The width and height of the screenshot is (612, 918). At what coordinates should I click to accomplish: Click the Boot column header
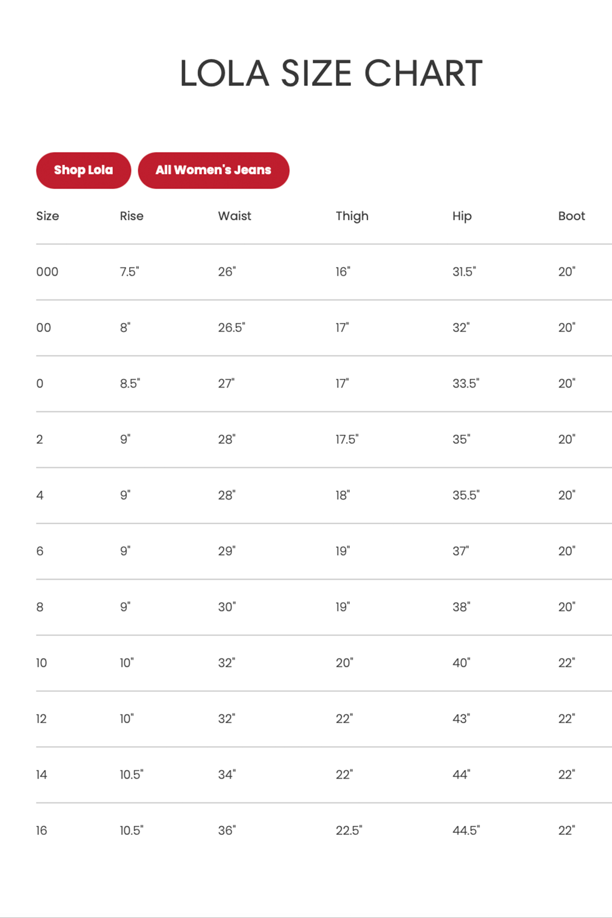(x=571, y=216)
